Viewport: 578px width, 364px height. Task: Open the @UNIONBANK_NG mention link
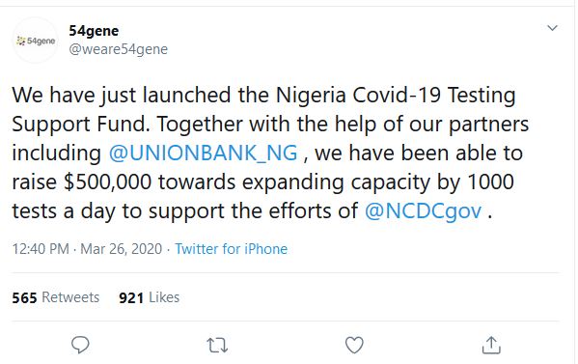pyautogui.click(x=203, y=153)
